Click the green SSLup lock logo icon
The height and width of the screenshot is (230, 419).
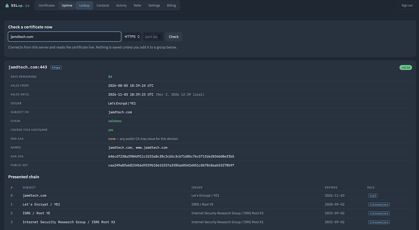(x=7, y=5)
